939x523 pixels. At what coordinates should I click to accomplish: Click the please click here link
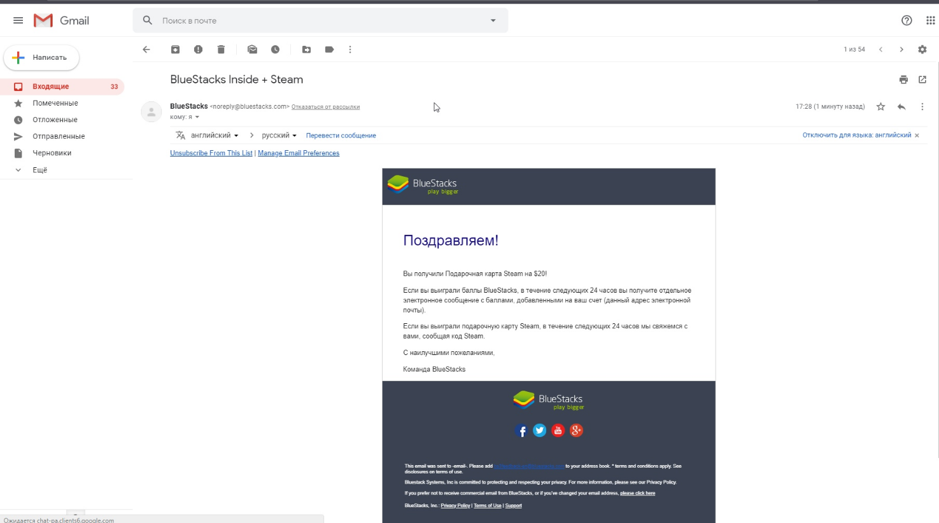(x=637, y=493)
